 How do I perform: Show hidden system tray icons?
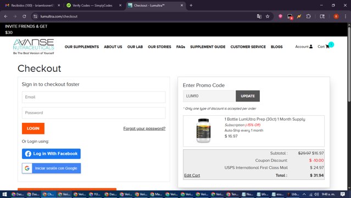coord(304,194)
